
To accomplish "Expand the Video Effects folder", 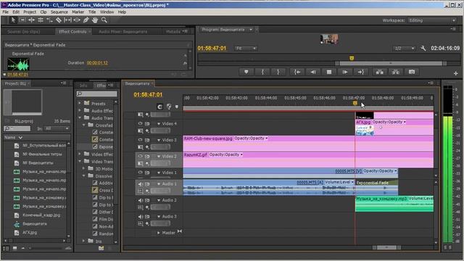I will point(80,154).
